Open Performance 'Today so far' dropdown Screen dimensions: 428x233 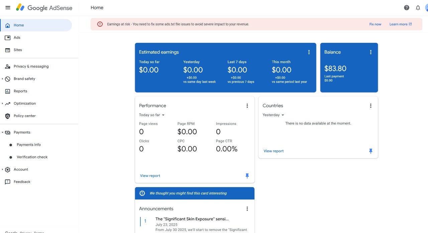(x=152, y=115)
